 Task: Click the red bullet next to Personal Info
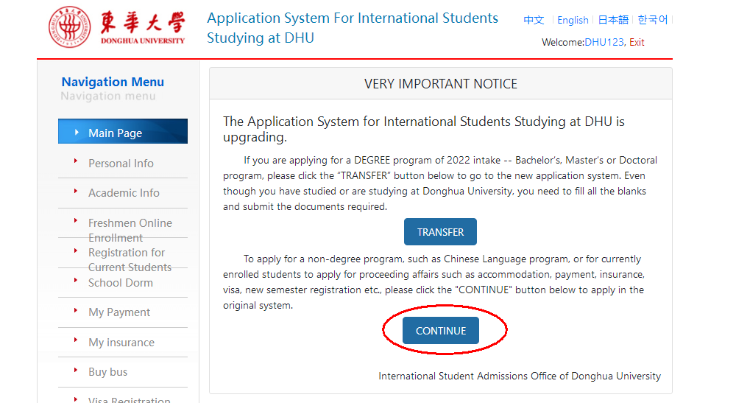[x=76, y=161]
